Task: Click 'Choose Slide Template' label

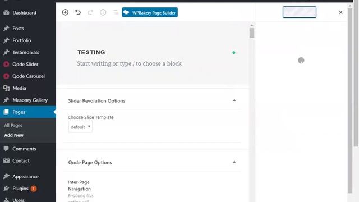Action: click(x=91, y=117)
